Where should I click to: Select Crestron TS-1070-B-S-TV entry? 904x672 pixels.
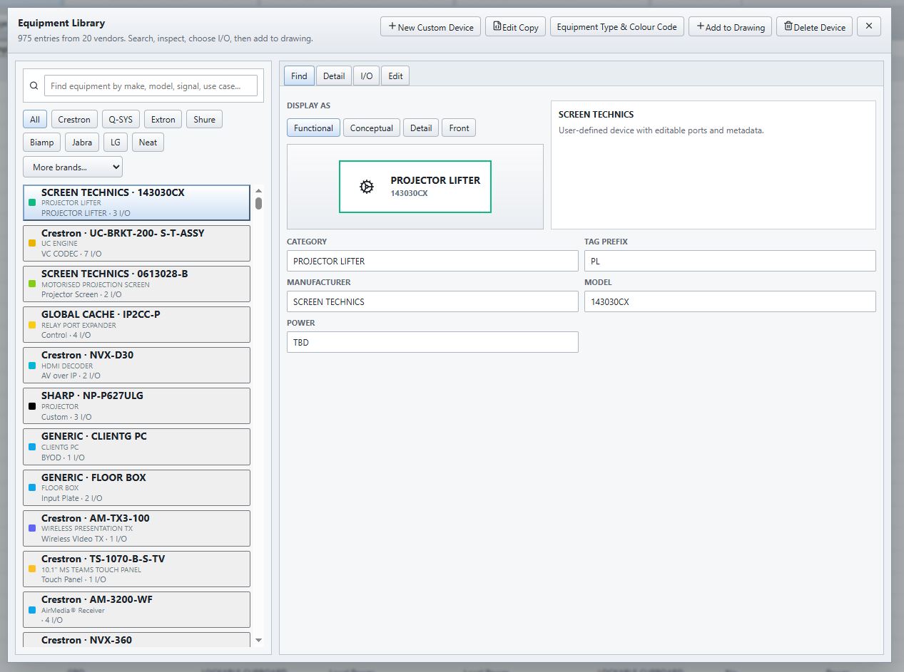coord(136,569)
